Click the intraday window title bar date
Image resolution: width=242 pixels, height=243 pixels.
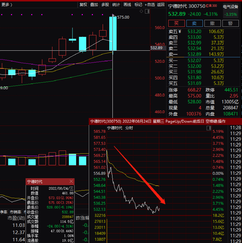coord(137,121)
